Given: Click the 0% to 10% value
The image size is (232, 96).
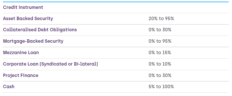Looking at the screenshot, I should pos(160,64).
